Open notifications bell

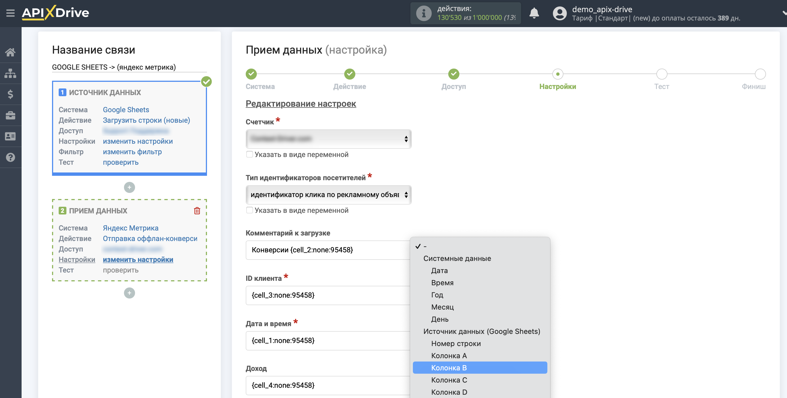click(534, 13)
